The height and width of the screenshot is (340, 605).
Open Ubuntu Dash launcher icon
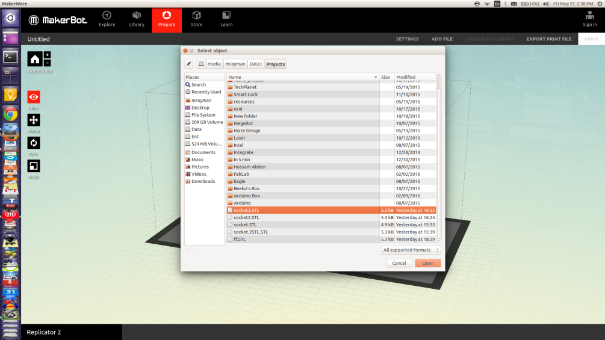[x=10, y=17]
